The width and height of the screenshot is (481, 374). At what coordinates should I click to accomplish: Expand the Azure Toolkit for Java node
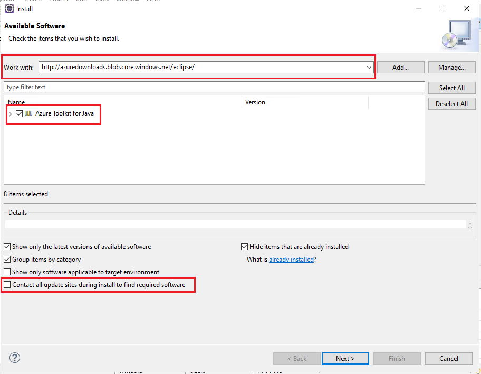(x=10, y=113)
